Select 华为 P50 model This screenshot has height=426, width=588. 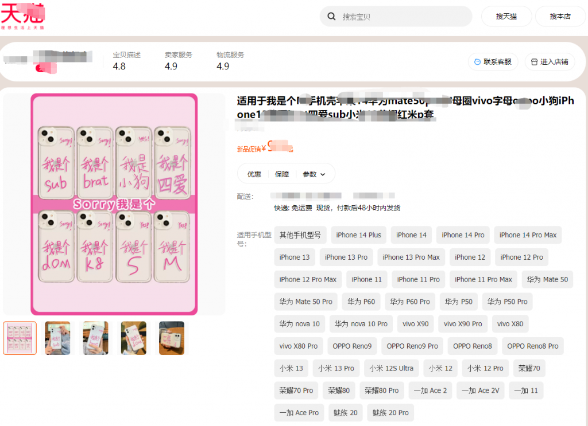click(x=459, y=302)
